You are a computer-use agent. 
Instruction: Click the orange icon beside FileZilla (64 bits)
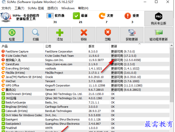[x=3, y=73]
